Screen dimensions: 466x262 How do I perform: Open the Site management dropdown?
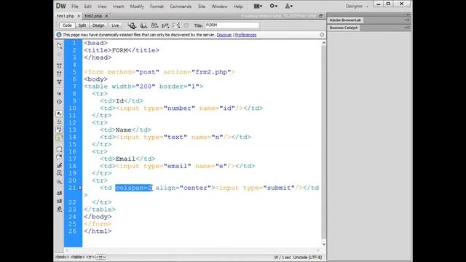click(288, 6)
